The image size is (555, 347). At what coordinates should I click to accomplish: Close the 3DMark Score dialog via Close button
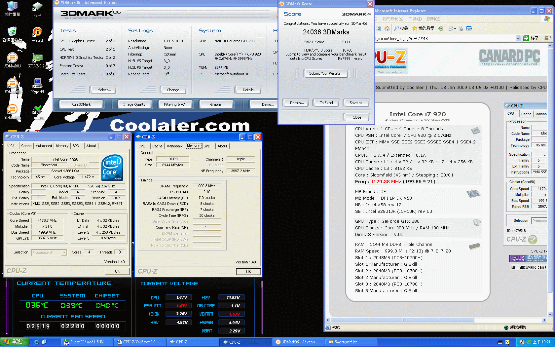coord(356,117)
